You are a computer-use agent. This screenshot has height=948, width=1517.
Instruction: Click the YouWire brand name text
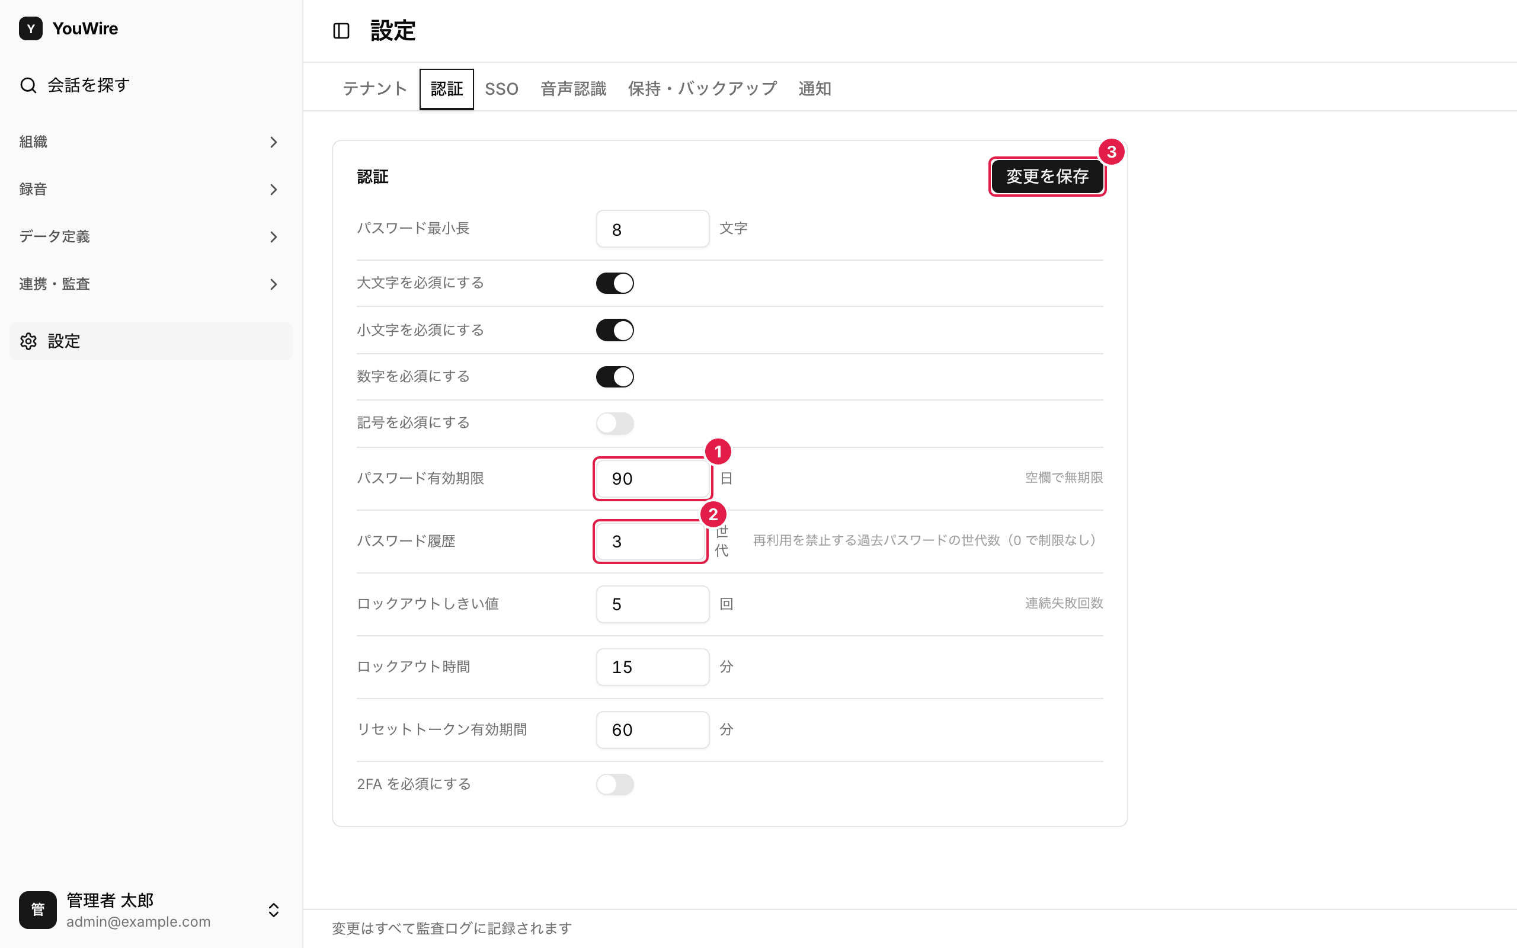click(85, 28)
